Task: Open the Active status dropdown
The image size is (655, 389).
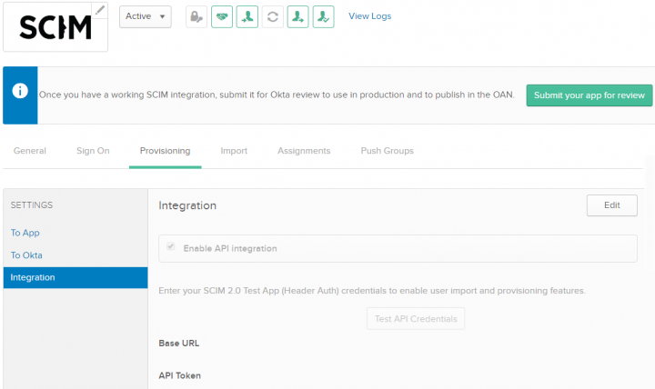Action: 145,16
